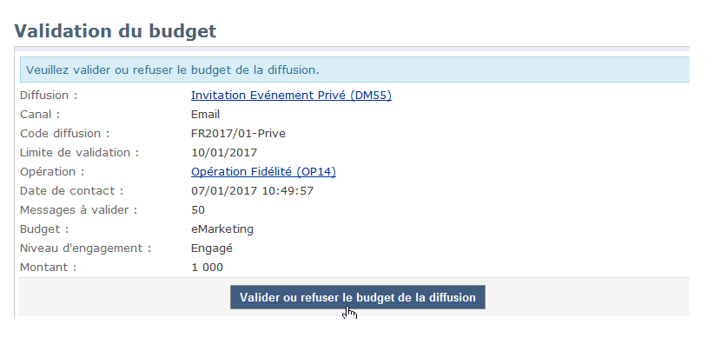727x351 pixels.
Task: Click the blue Veuillez valider ou refuser banner
Action: pos(354,70)
